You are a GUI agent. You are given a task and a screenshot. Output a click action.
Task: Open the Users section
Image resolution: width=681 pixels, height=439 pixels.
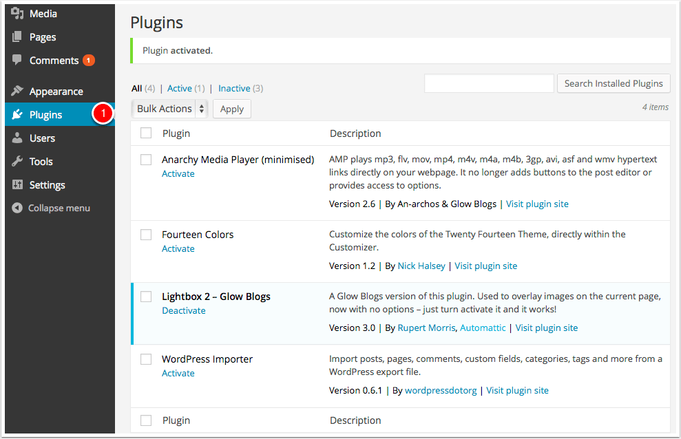[41, 138]
